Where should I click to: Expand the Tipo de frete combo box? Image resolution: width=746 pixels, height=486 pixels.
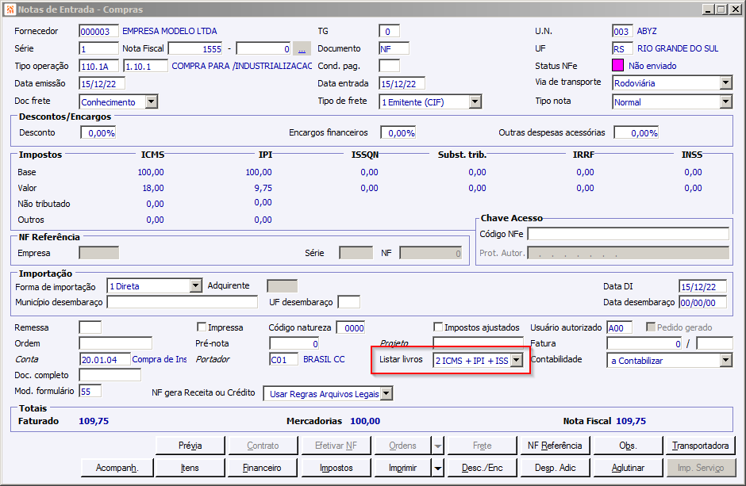pos(475,101)
